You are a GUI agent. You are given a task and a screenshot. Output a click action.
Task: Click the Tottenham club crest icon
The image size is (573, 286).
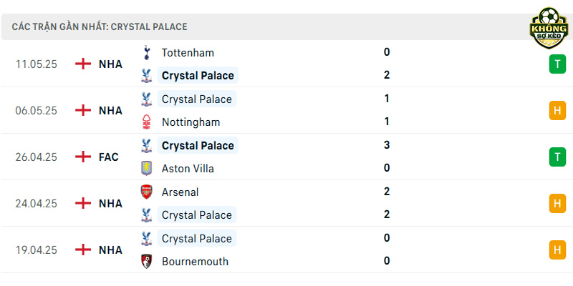147,52
